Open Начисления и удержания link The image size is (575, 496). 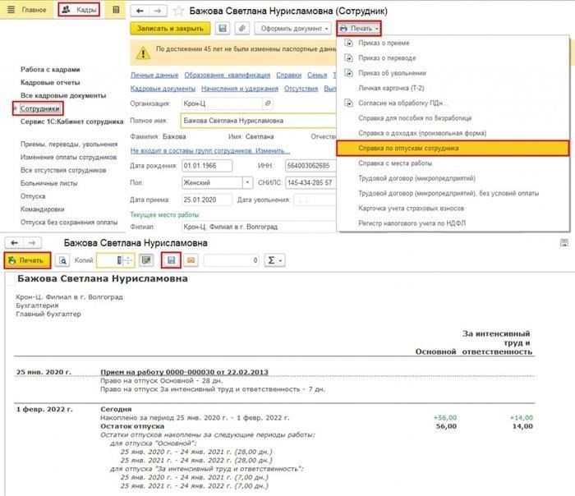click(x=240, y=89)
